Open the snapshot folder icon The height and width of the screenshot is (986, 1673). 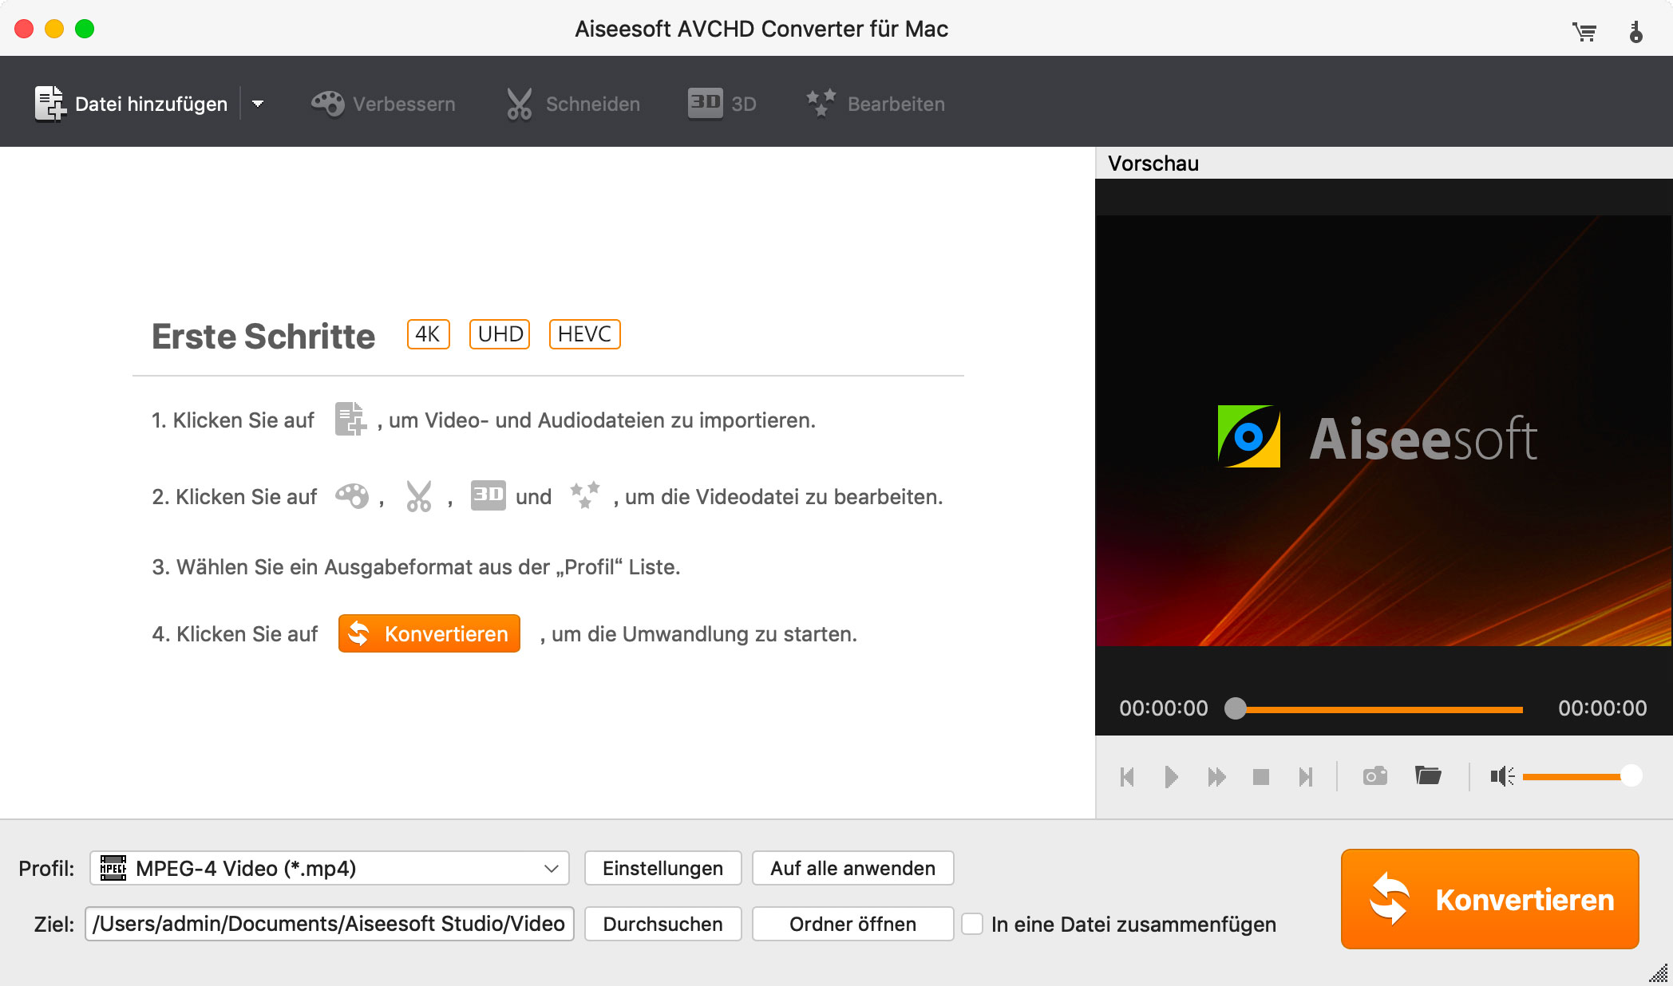point(1428,775)
